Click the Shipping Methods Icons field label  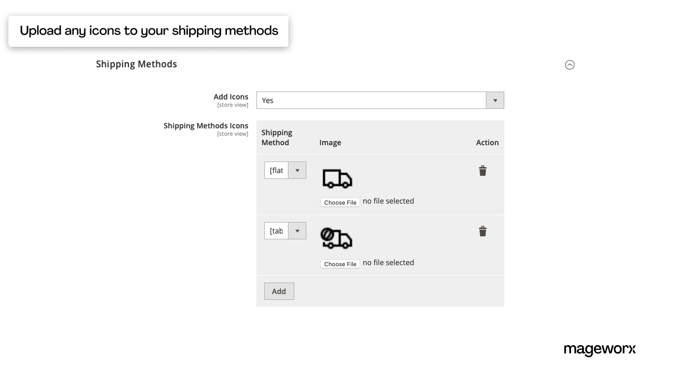tap(205, 126)
